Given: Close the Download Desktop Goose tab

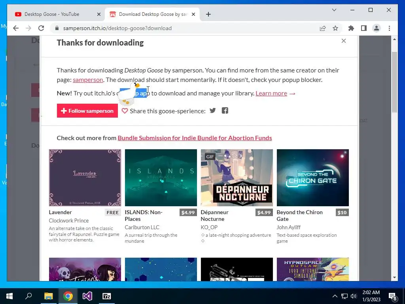Looking at the screenshot, I should 193,15.
